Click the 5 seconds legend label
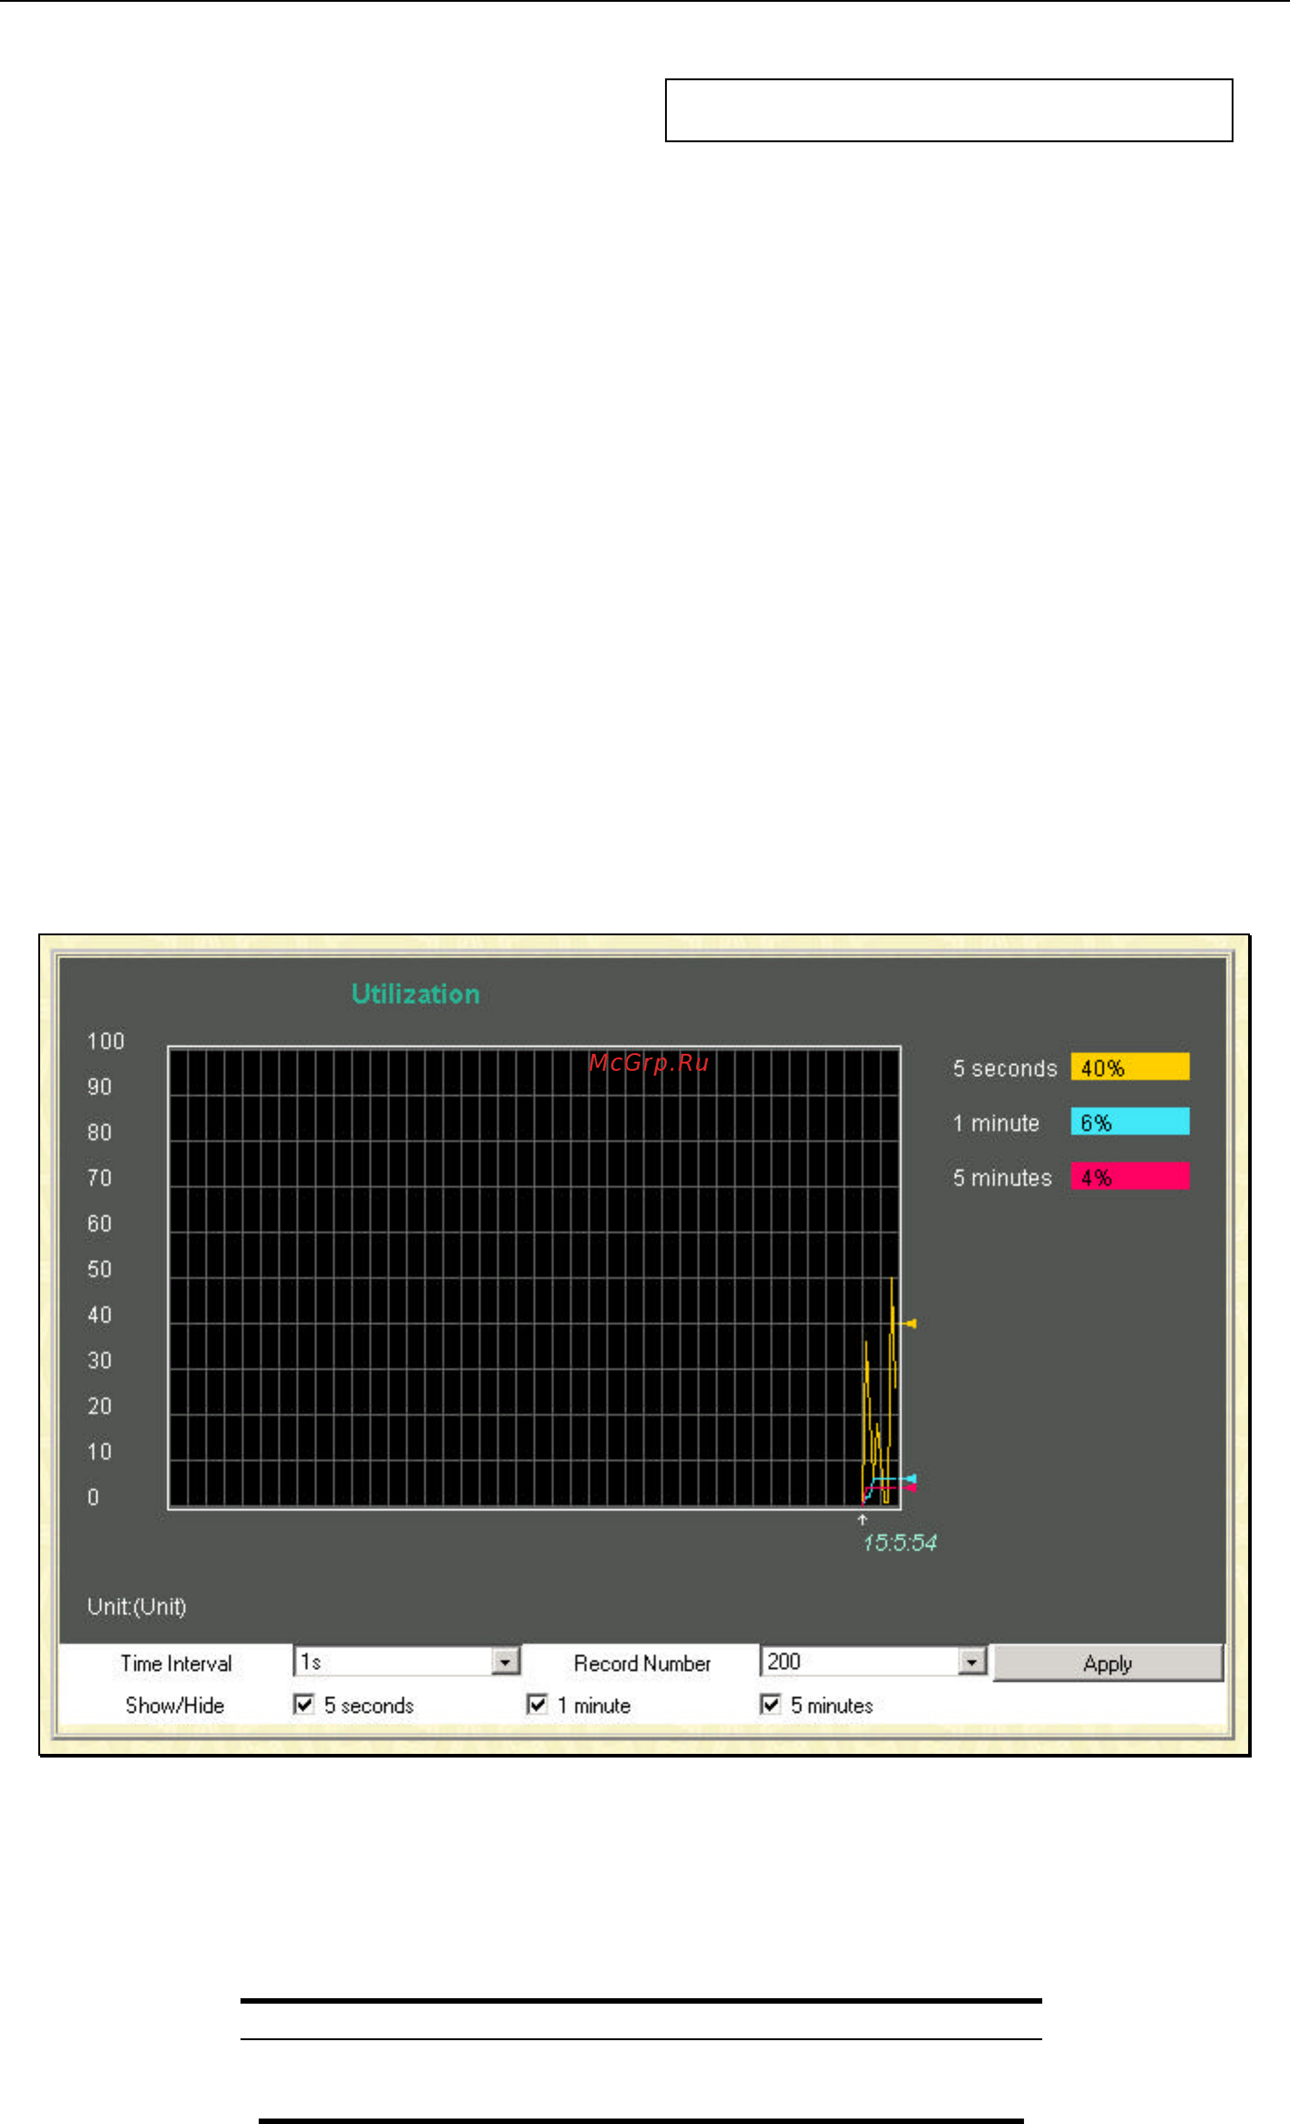This screenshot has height=2124, width=1290. (1005, 1068)
